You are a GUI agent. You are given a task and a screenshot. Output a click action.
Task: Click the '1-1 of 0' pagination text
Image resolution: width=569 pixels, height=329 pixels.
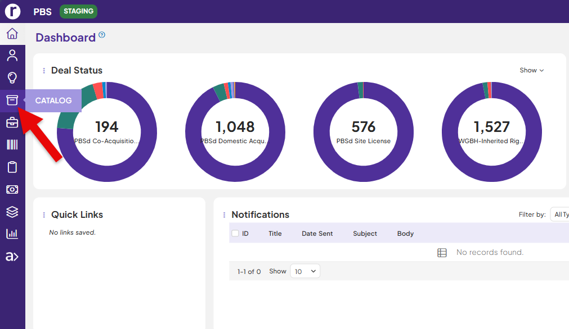point(249,271)
